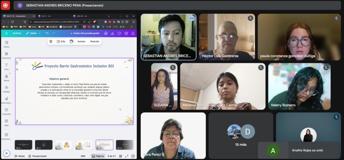Click the Animar button
Viewport: 344px width, 160px height.
coord(81,42)
